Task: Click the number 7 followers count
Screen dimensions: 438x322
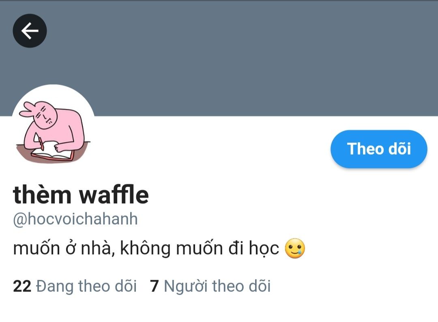Action: pyautogui.click(x=155, y=286)
